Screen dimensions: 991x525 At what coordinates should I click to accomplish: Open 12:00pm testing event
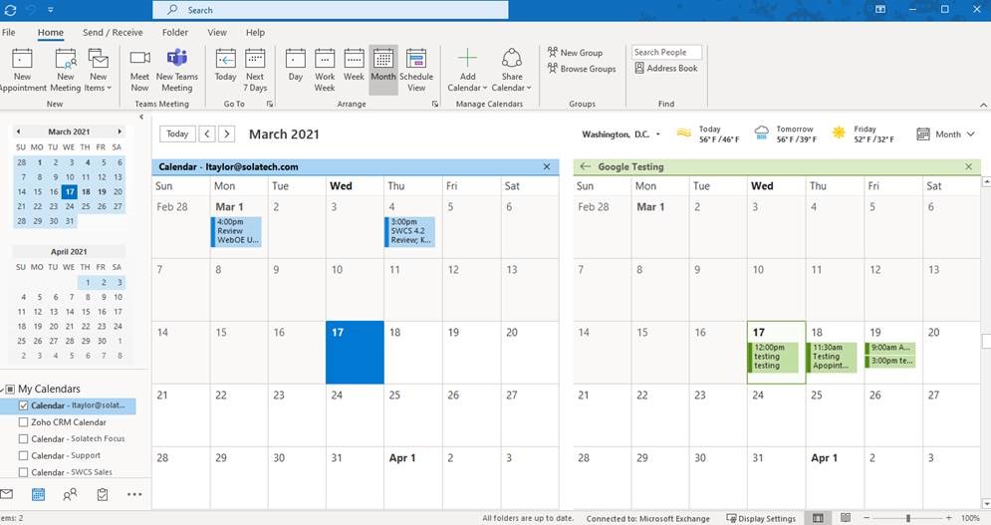tap(773, 357)
